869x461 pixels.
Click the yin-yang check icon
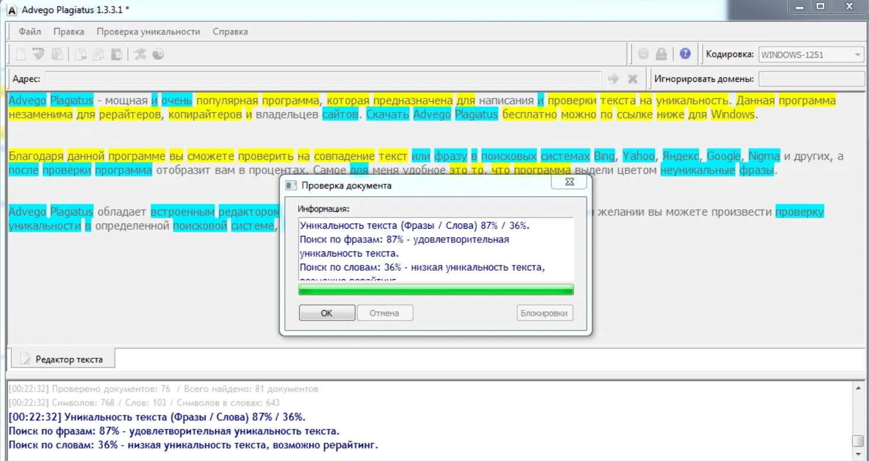(x=158, y=55)
